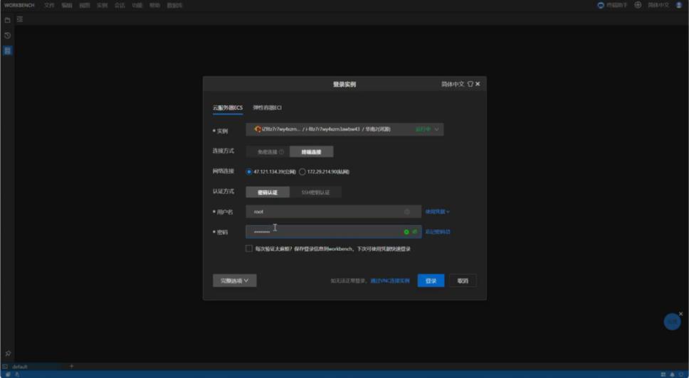Switch to the 弹性容器ECI tab
This screenshot has width=689, height=378.
268,108
